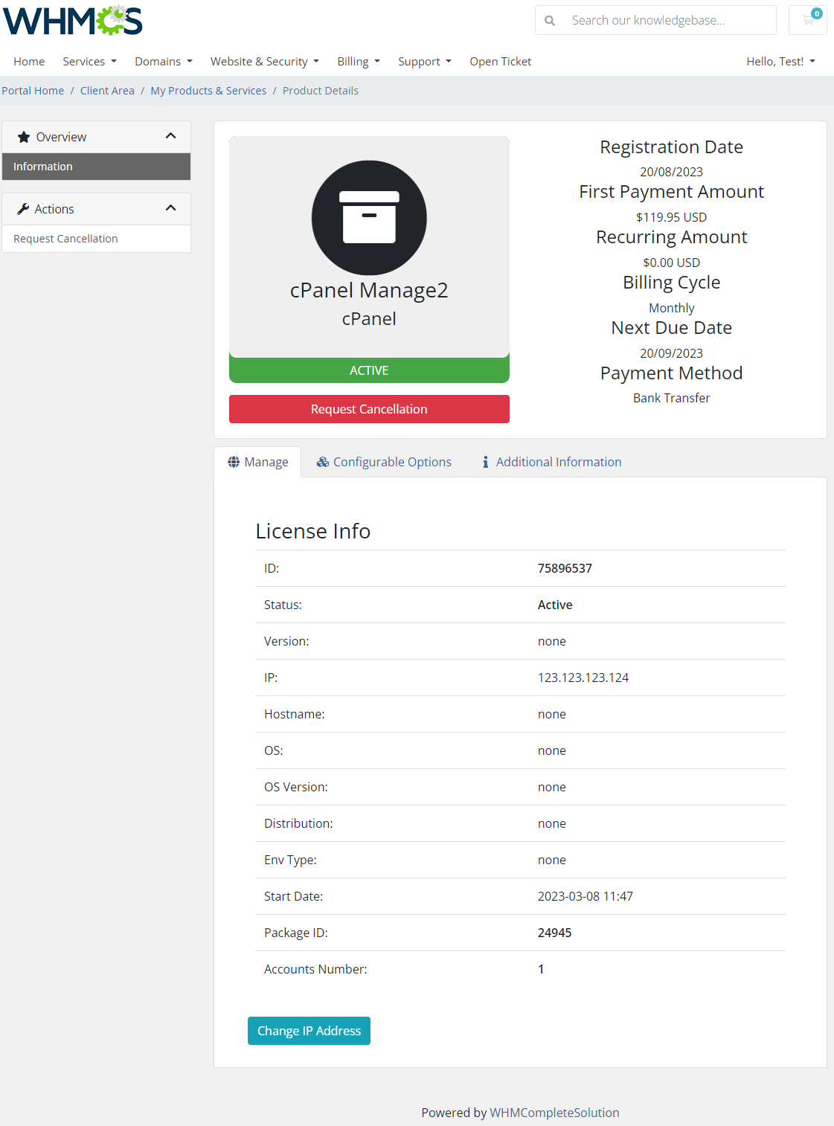This screenshot has height=1126, width=834.
Task: Select Information in Overview sidebar
Action: click(97, 167)
